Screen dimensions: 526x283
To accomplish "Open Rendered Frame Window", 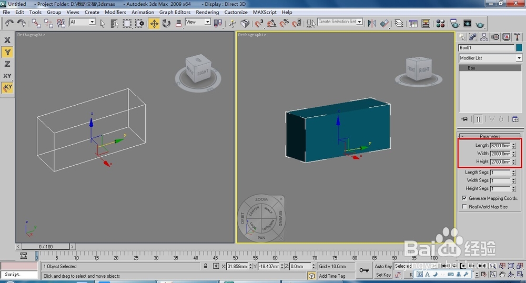I will 467,24.
